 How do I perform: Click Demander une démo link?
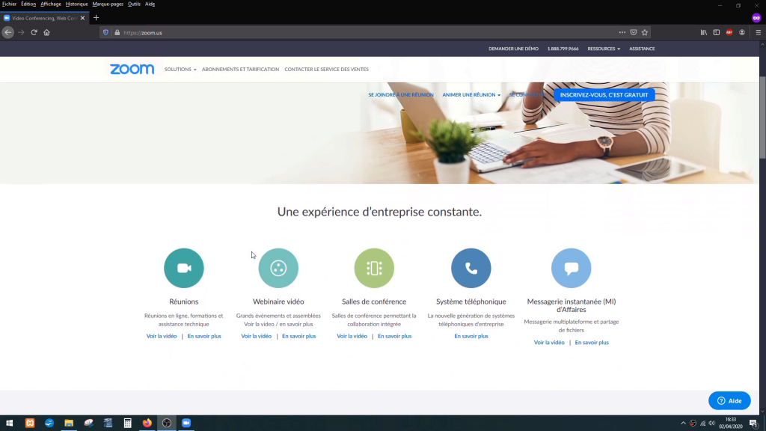click(x=513, y=49)
